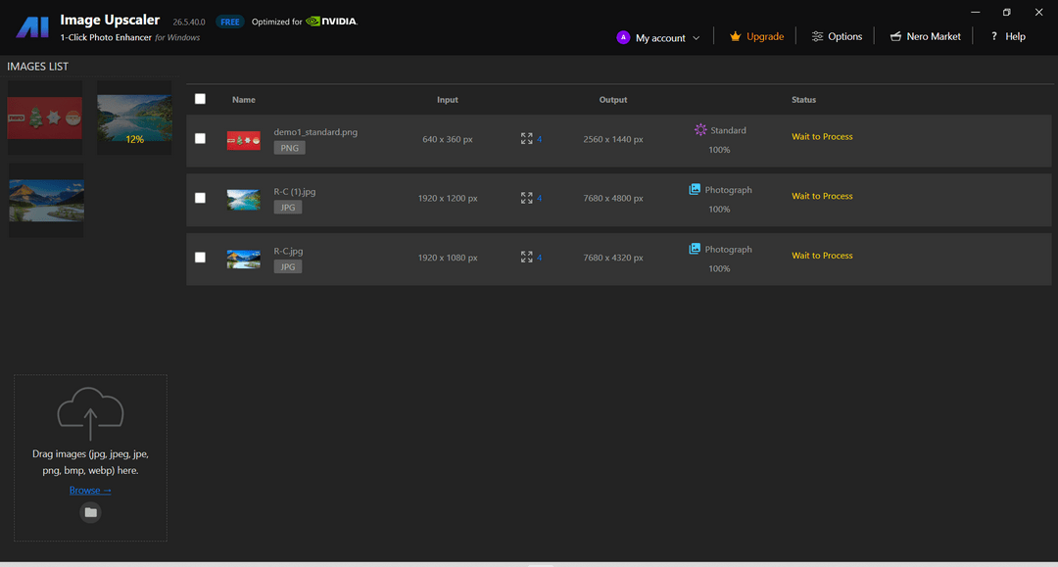This screenshot has height=567, width=1058.
Task: Tick the checkbox for demo1_standard.png
Action: (x=200, y=139)
